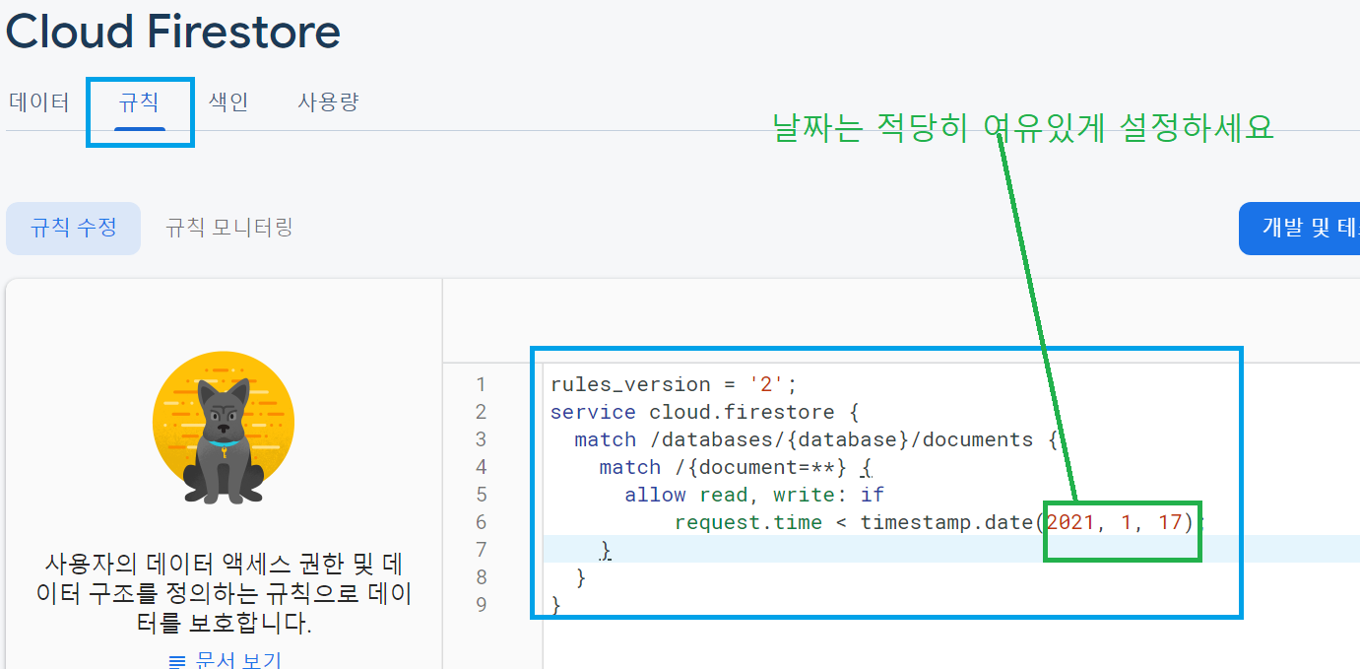Select the 규칙 모니터링 sub-tab

229,229
